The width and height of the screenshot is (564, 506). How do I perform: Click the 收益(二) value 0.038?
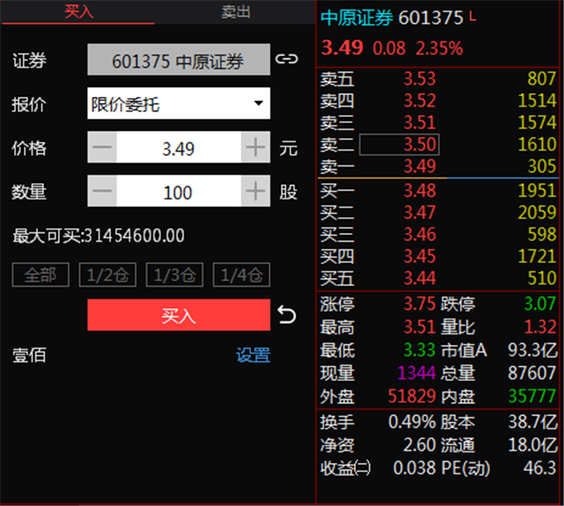tap(415, 467)
